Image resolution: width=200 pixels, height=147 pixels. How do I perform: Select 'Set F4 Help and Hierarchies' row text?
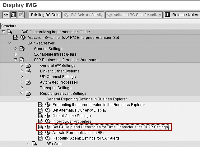110,127
